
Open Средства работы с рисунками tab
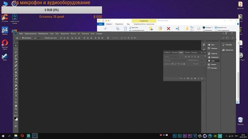click(x=144, y=24)
